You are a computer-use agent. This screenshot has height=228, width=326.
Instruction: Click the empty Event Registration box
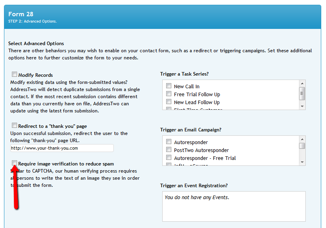pyautogui.click(x=234, y=206)
